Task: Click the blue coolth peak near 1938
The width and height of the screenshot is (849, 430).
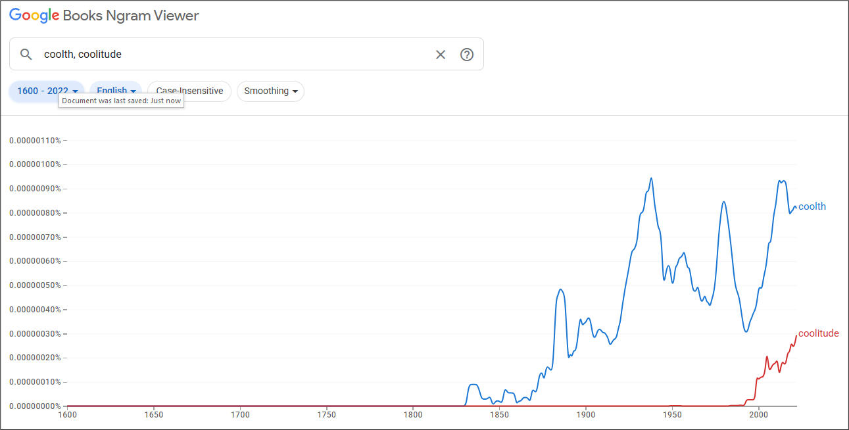Action: coord(651,178)
